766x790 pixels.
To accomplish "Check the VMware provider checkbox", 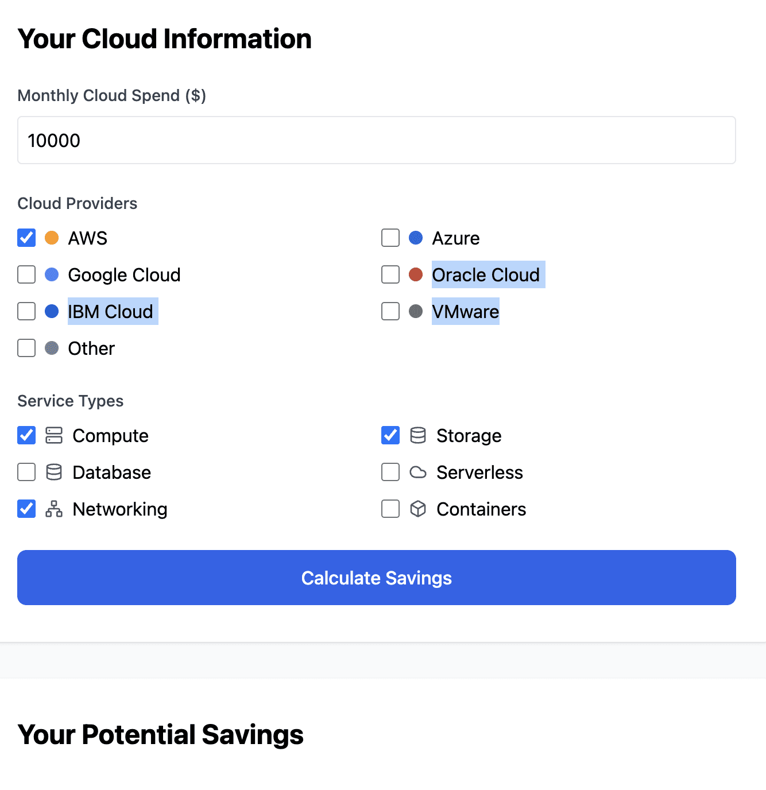I will pyautogui.click(x=390, y=311).
